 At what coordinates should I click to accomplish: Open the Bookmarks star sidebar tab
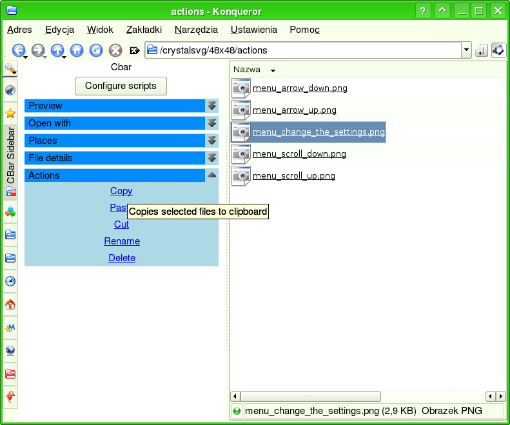(10, 114)
